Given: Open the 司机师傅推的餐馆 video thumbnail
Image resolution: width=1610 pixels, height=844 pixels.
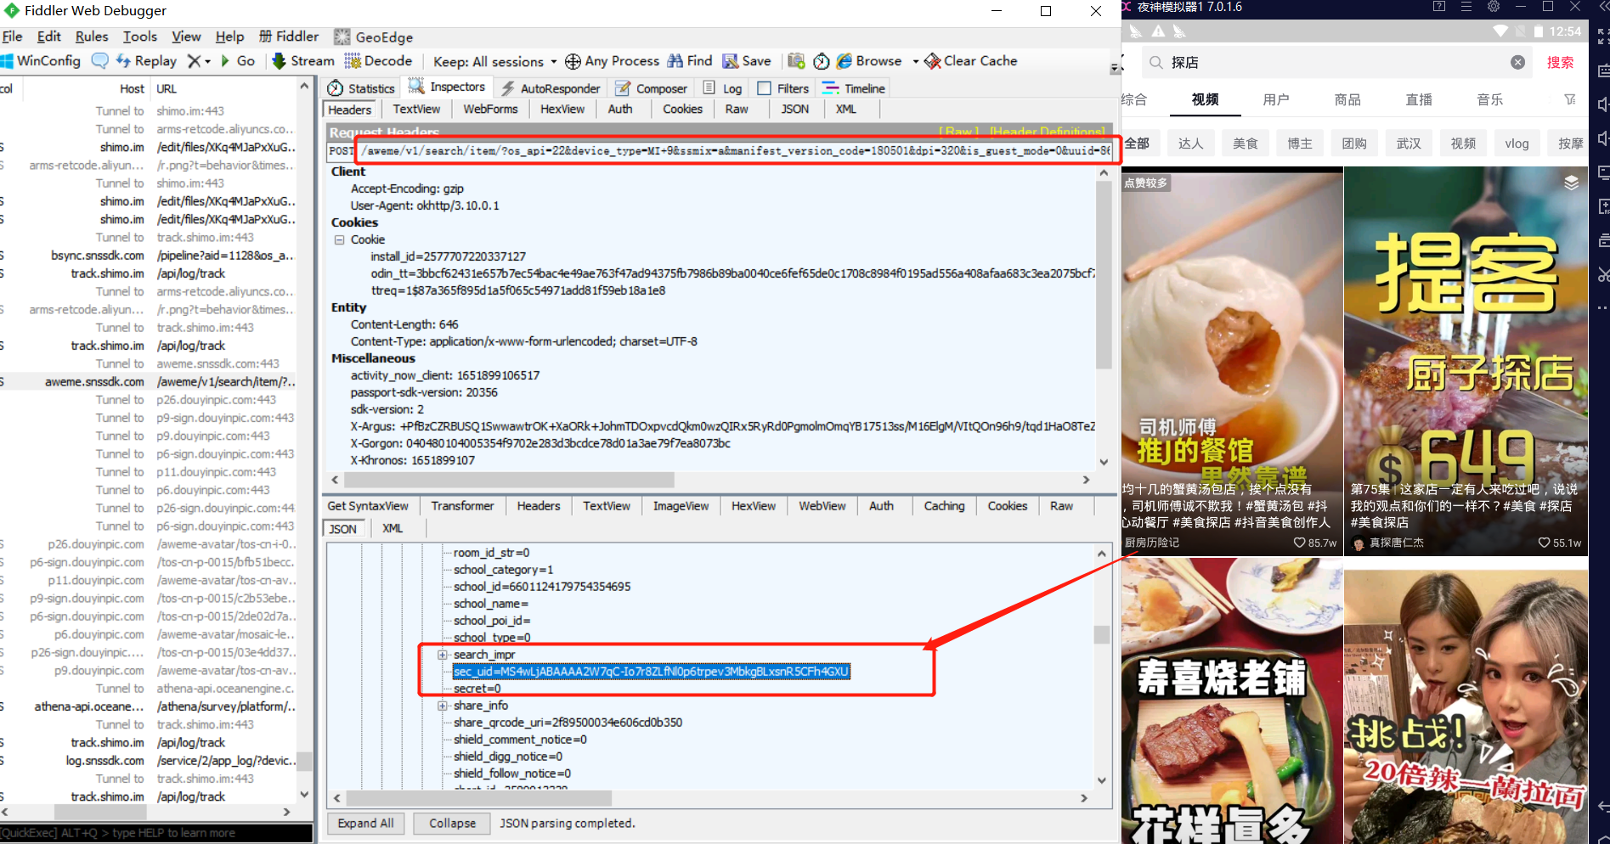Looking at the screenshot, I should point(1232,361).
